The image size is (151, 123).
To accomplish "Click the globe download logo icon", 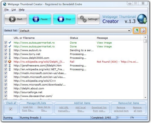I will pos(142,19).
